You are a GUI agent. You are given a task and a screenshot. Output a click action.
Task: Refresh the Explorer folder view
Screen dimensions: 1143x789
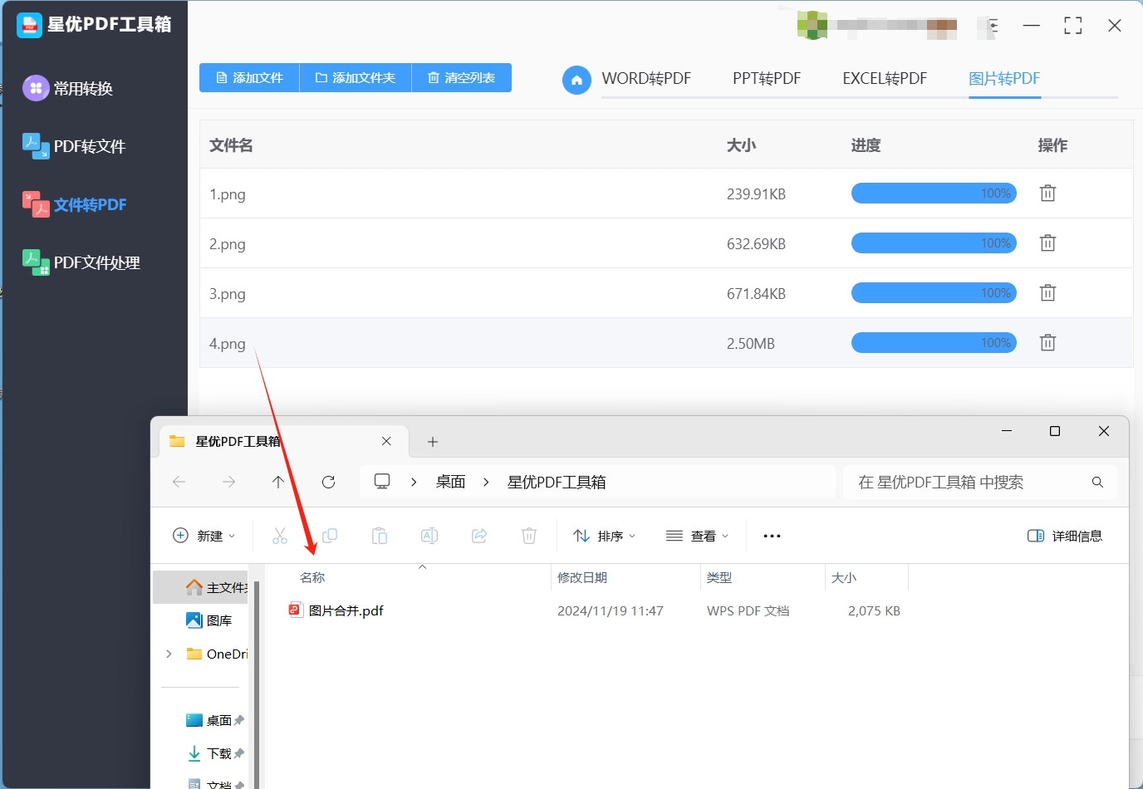328,482
